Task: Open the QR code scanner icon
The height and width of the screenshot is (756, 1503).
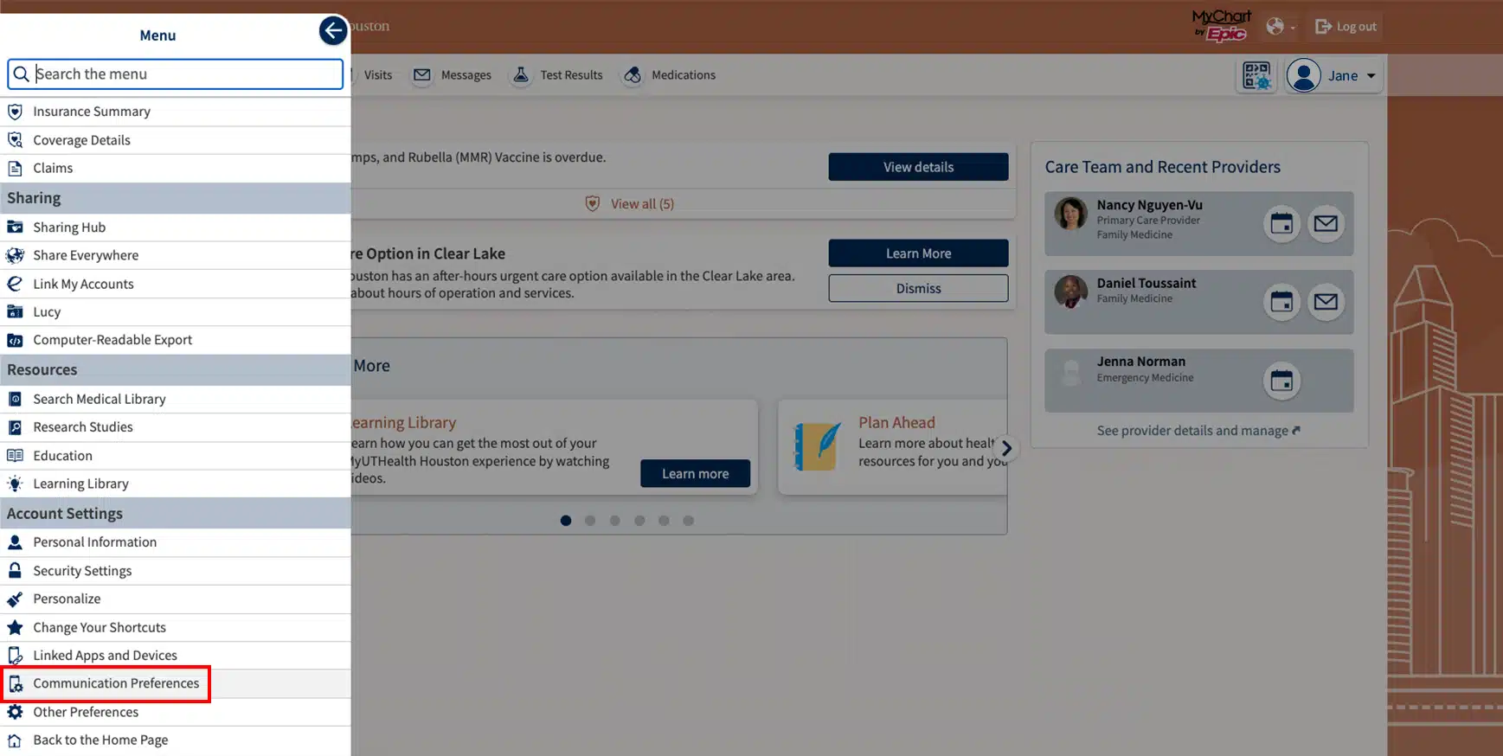Action: (1256, 75)
